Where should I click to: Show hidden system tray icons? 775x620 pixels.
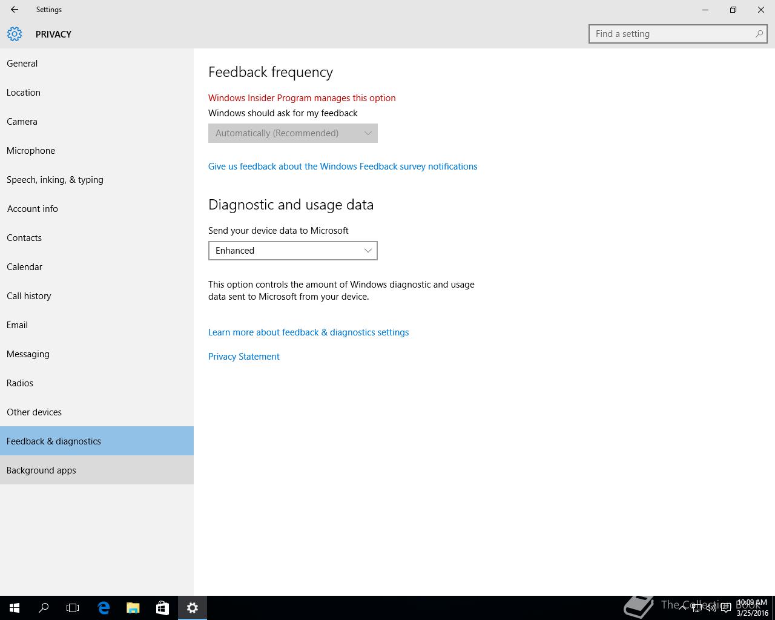(682, 608)
